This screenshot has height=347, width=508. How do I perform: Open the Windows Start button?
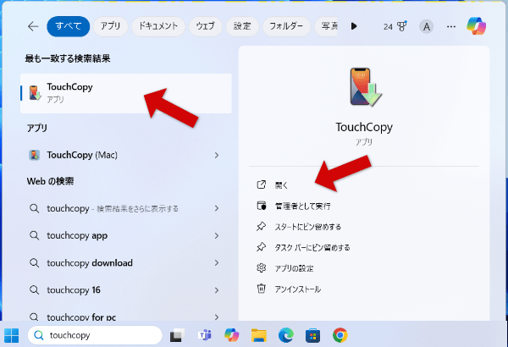coord(12,335)
